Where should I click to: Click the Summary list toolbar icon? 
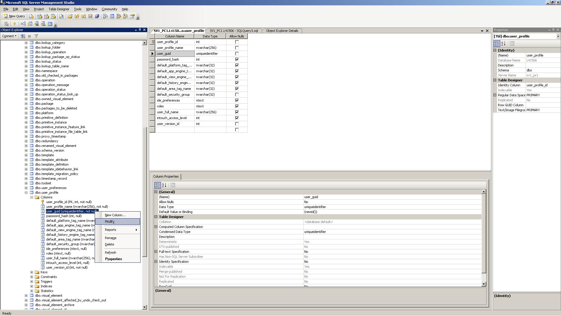pyautogui.click(x=112, y=16)
